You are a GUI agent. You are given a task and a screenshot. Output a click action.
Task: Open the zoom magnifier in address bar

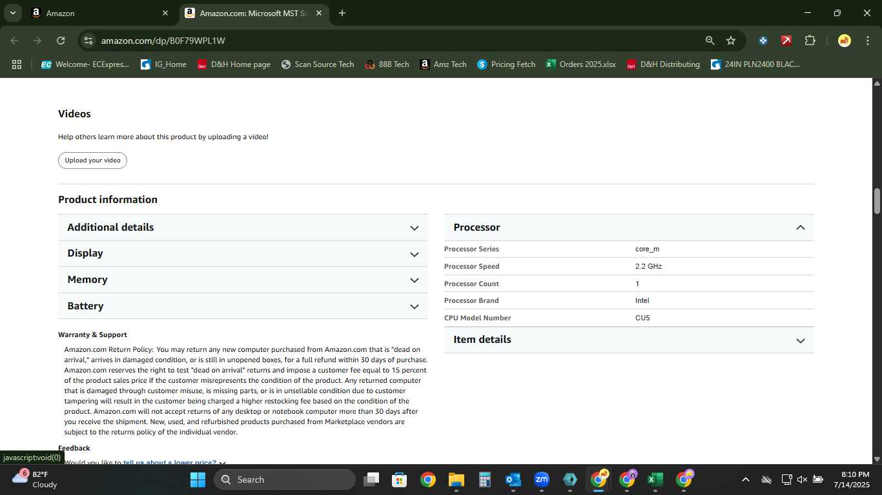pyautogui.click(x=710, y=41)
